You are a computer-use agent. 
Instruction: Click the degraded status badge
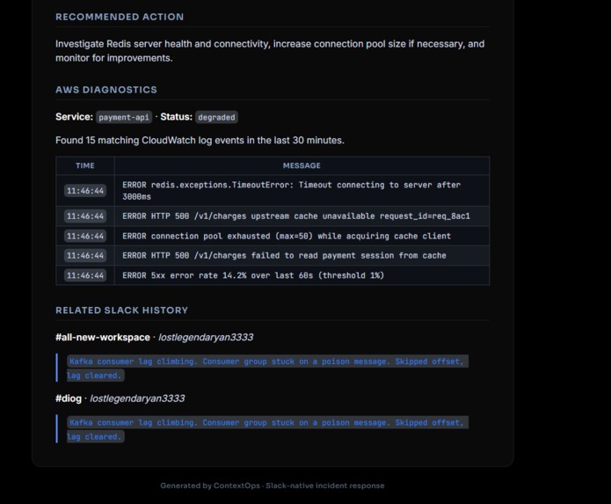[x=216, y=117]
